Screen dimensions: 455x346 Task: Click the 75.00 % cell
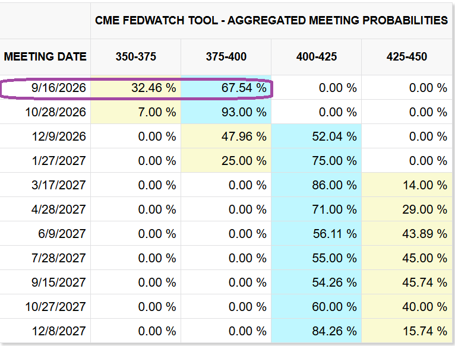tap(316, 160)
